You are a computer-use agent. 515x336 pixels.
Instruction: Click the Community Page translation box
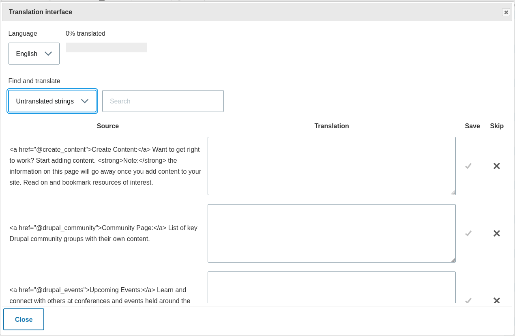pyautogui.click(x=331, y=233)
